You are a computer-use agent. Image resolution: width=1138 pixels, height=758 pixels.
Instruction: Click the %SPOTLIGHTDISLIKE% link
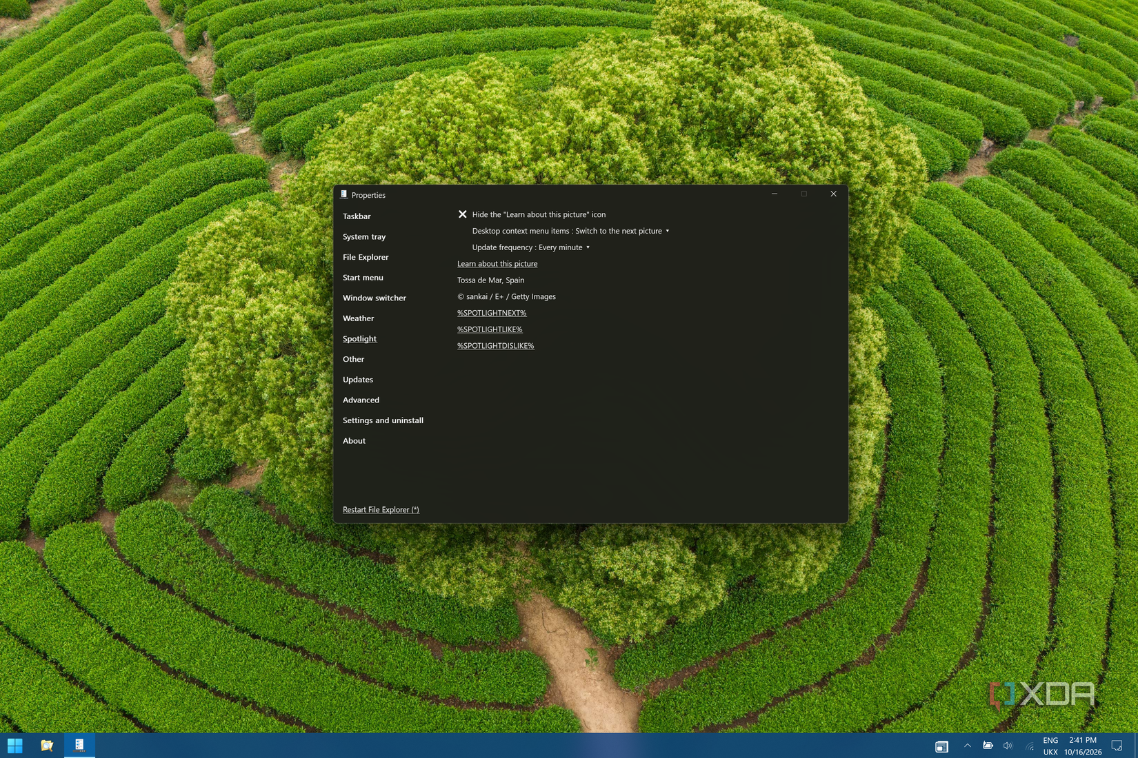click(x=496, y=346)
